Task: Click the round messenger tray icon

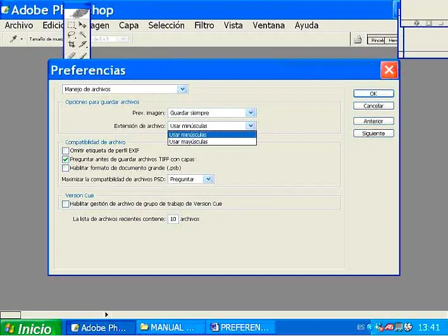Action: click(409, 327)
